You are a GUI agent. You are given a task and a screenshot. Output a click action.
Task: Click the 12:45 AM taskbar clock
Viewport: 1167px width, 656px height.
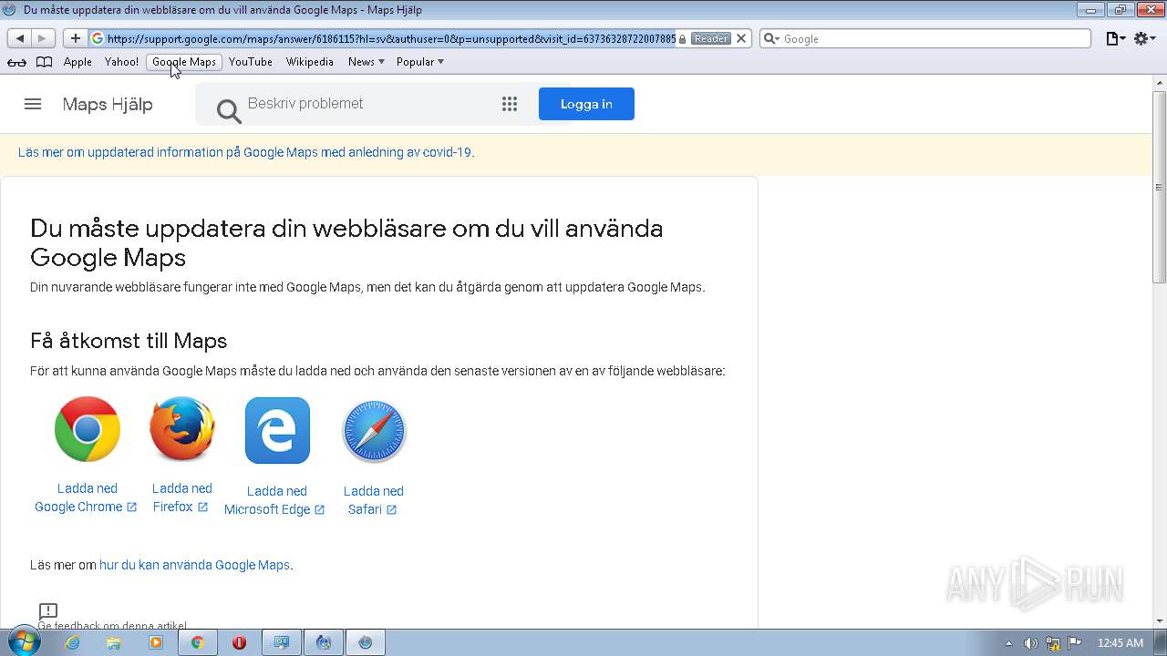pyautogui.click(x=1120, y=642)
